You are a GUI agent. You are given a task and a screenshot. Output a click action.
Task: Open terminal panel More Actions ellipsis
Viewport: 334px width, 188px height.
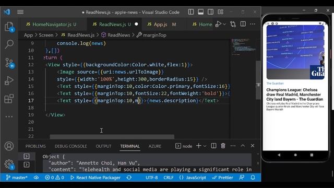(233, 146)
